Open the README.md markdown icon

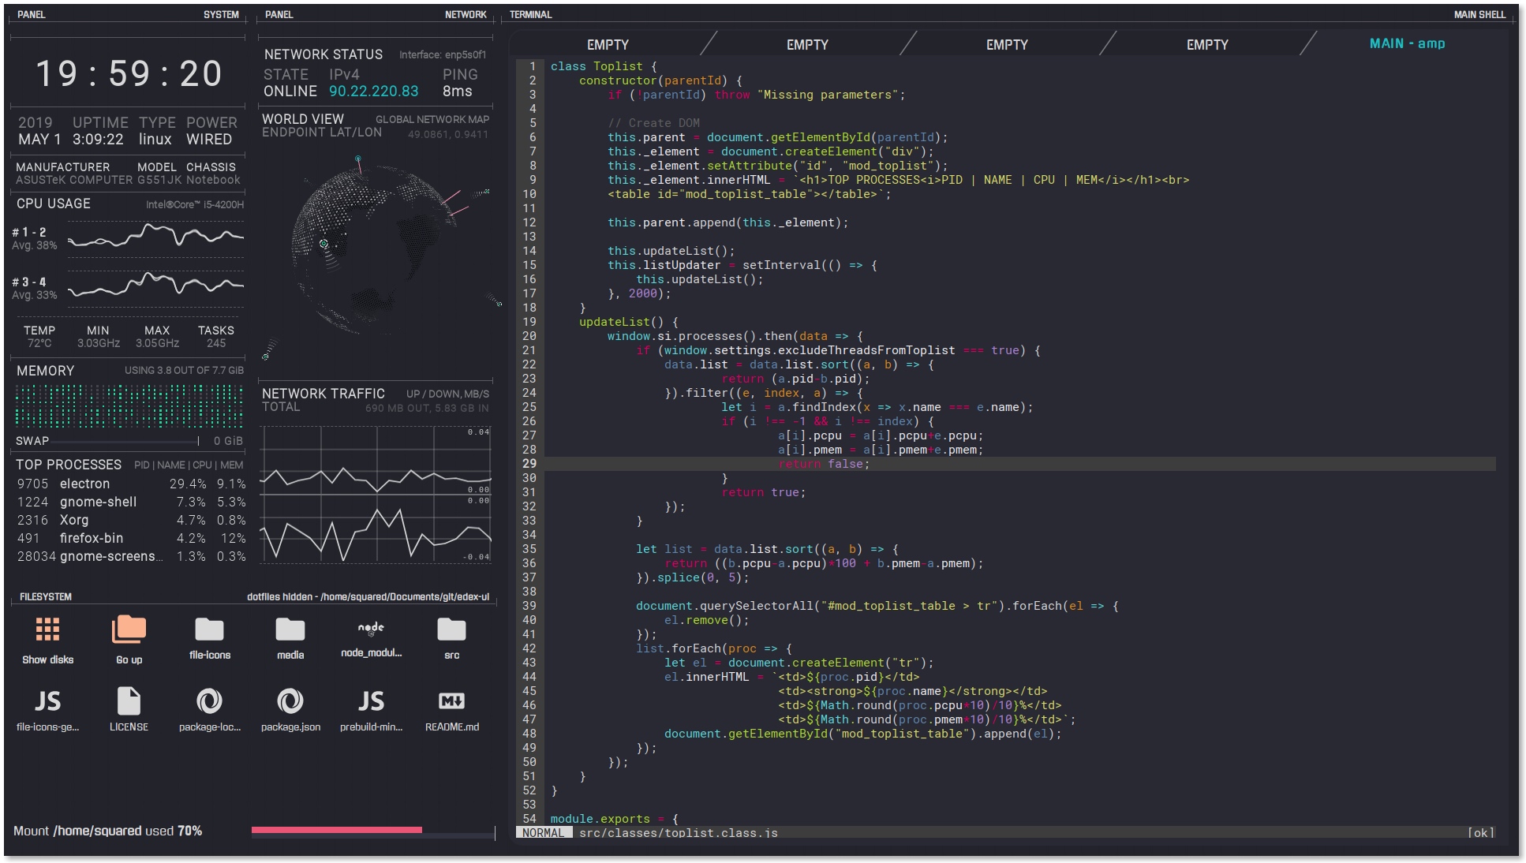pos(451,701)
